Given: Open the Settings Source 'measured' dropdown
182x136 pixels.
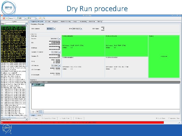Looking at the screenshot, I should (x=56, y=39).
